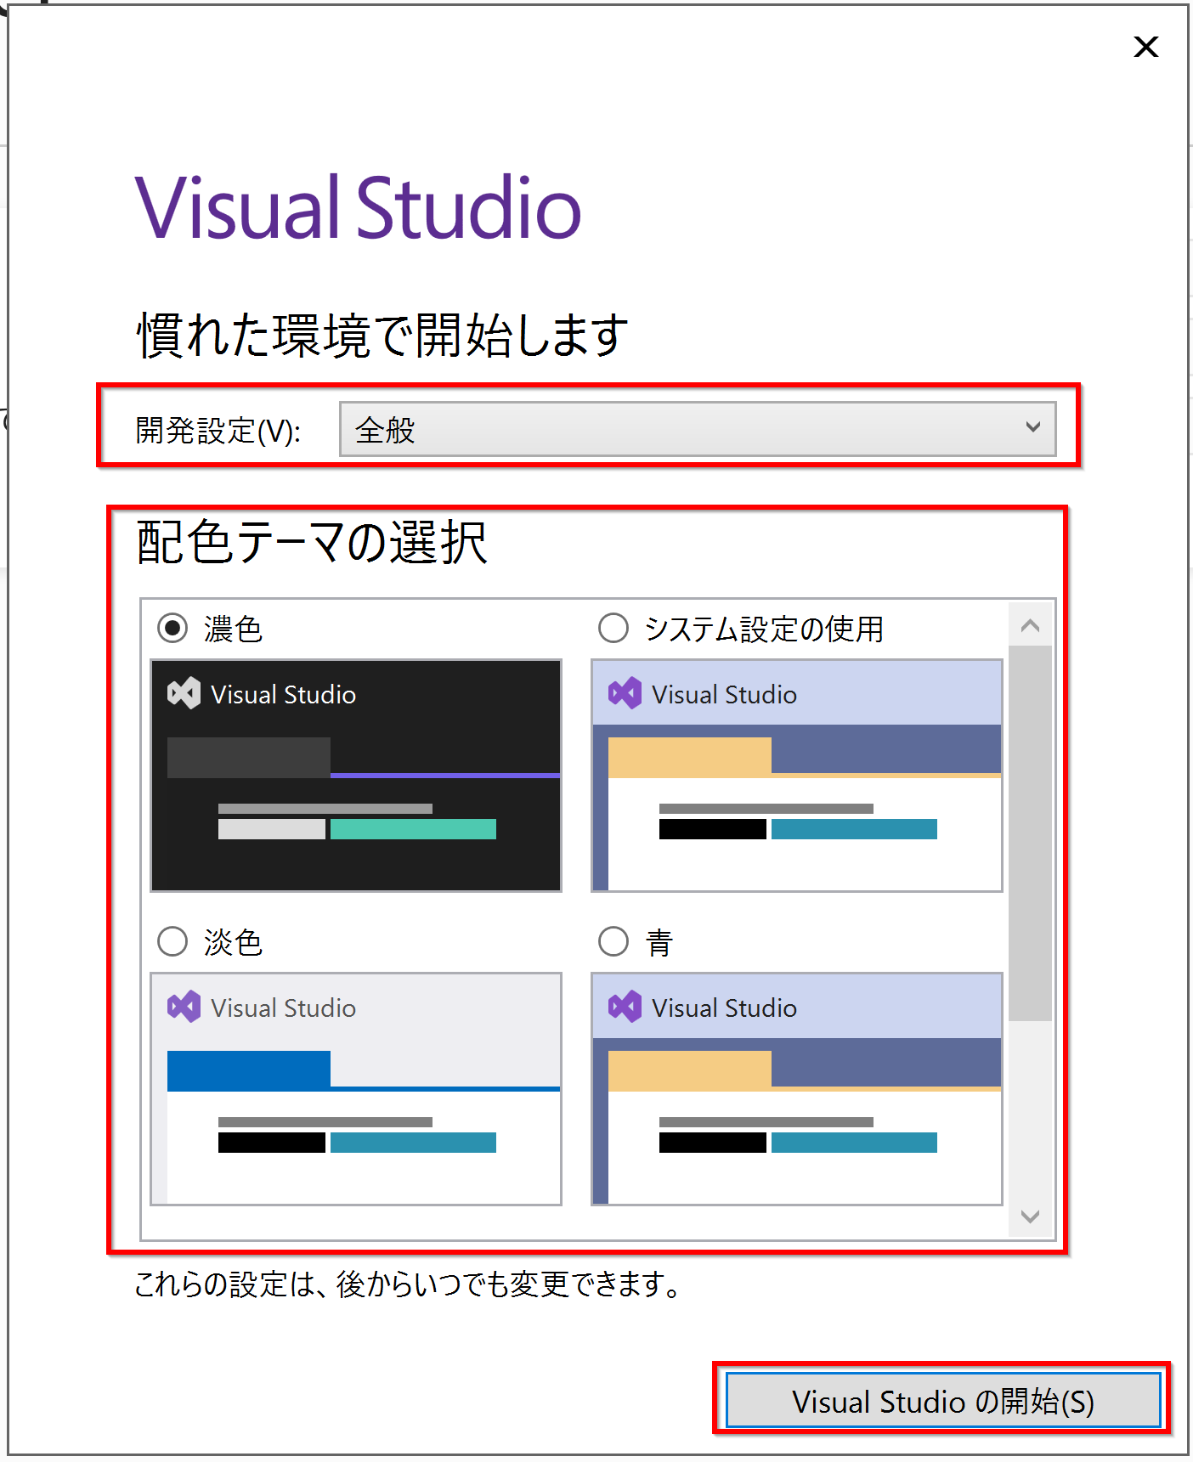This screenshot has width=1193, height=1462.
Task: Click the theme list scrollbar thumb
Action: 1031,833
